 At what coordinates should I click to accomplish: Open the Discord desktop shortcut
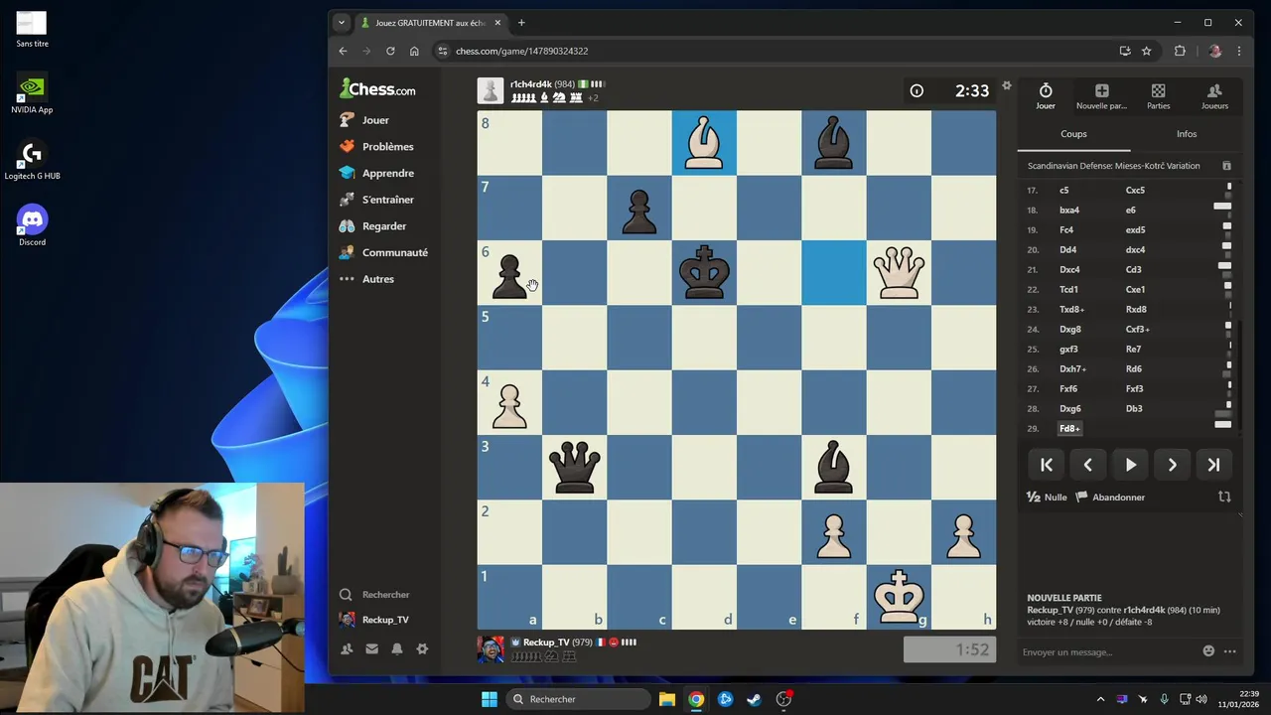pos(32,225)
